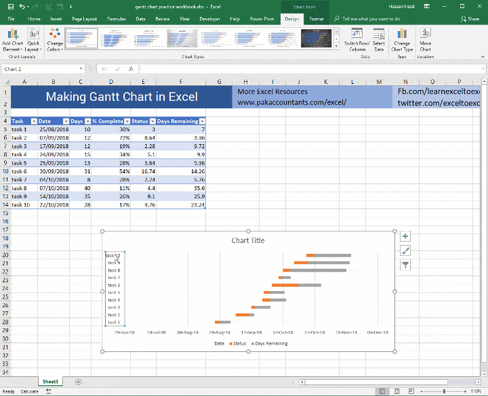488x396 pixels.
Task: Click zoom out minus button
Action: [x=422, y=391]
